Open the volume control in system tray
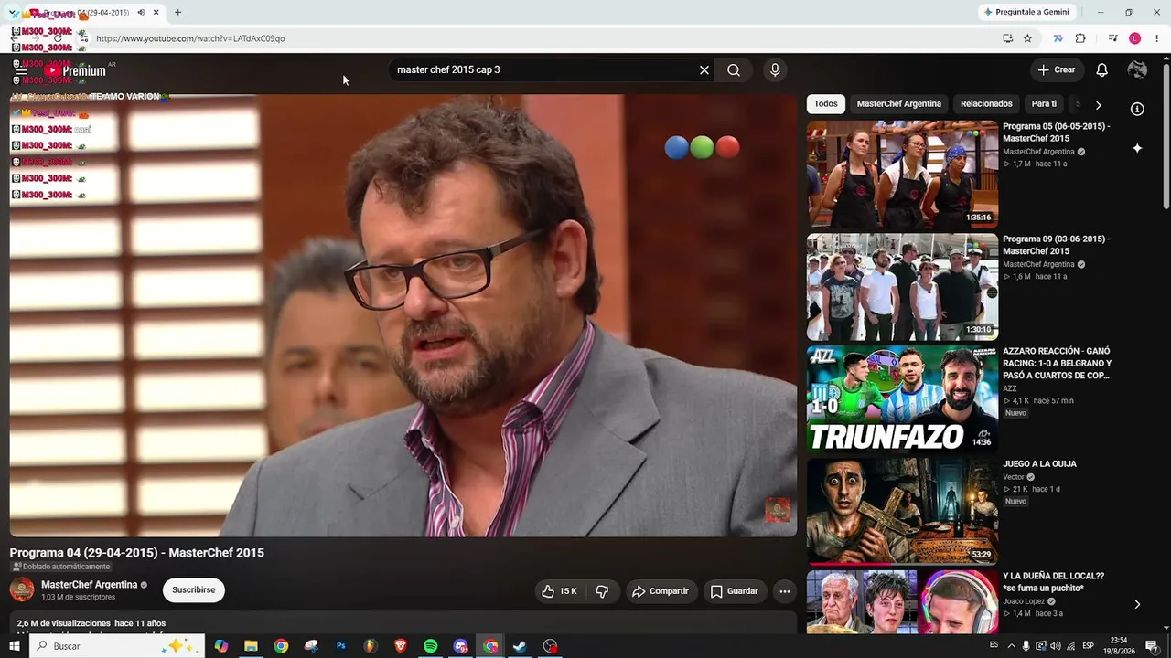This screenshot has width=1171, height=658. pos(1056,646)
